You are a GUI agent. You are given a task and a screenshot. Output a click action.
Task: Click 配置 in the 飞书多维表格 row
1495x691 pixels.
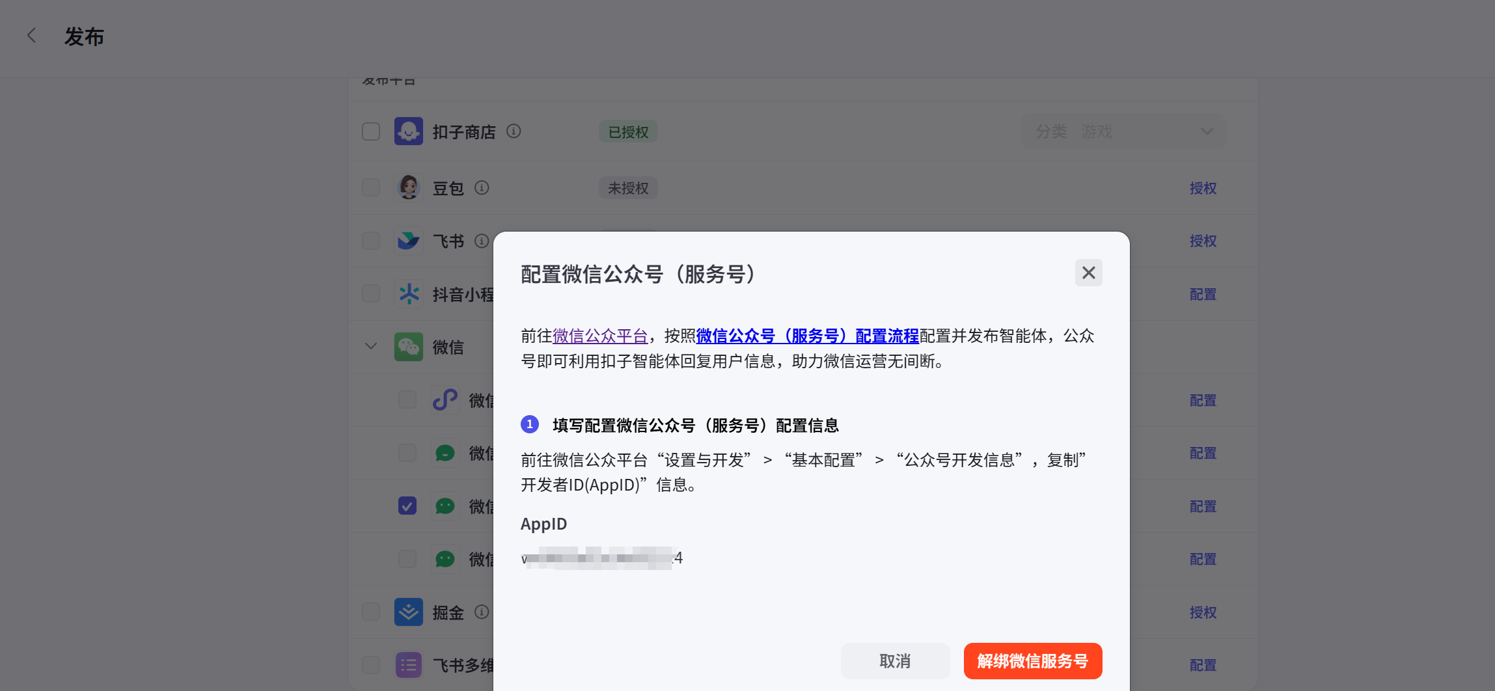(1203, 665)
